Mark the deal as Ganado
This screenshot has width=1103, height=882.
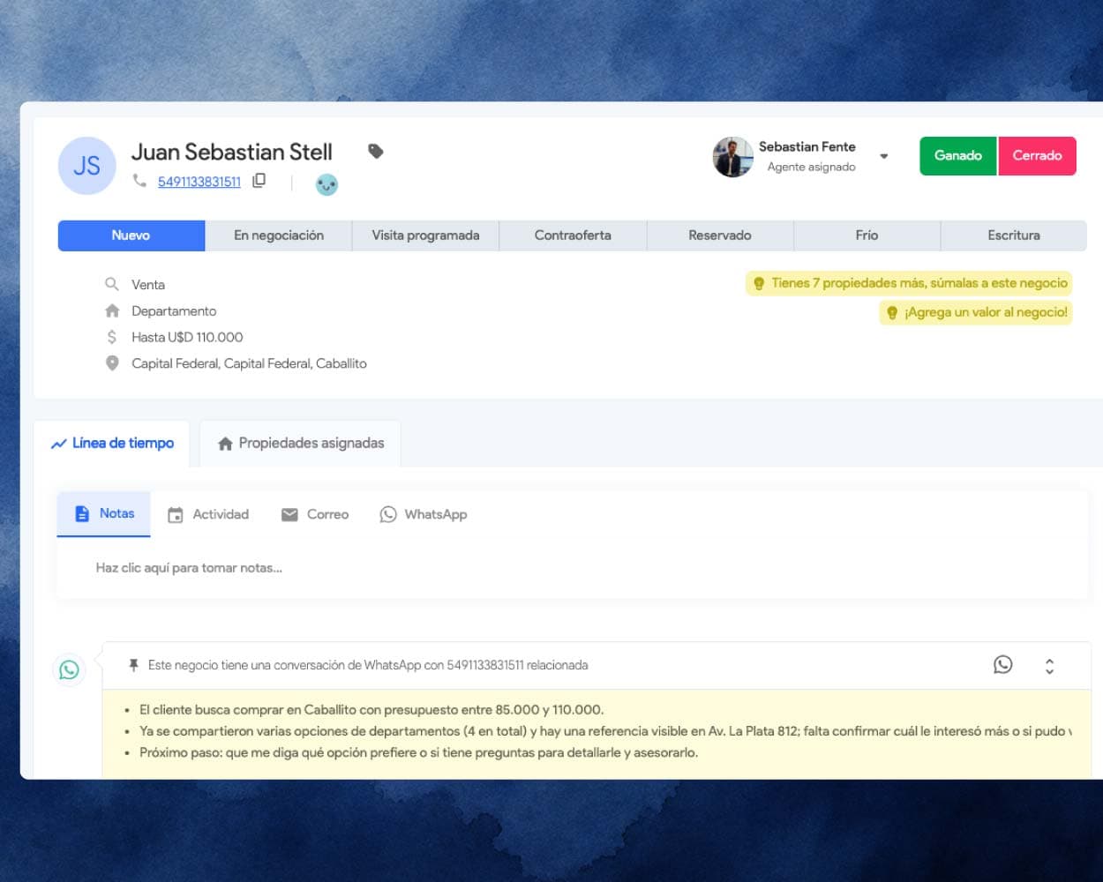pyautogui.click(x=957, y=155)
